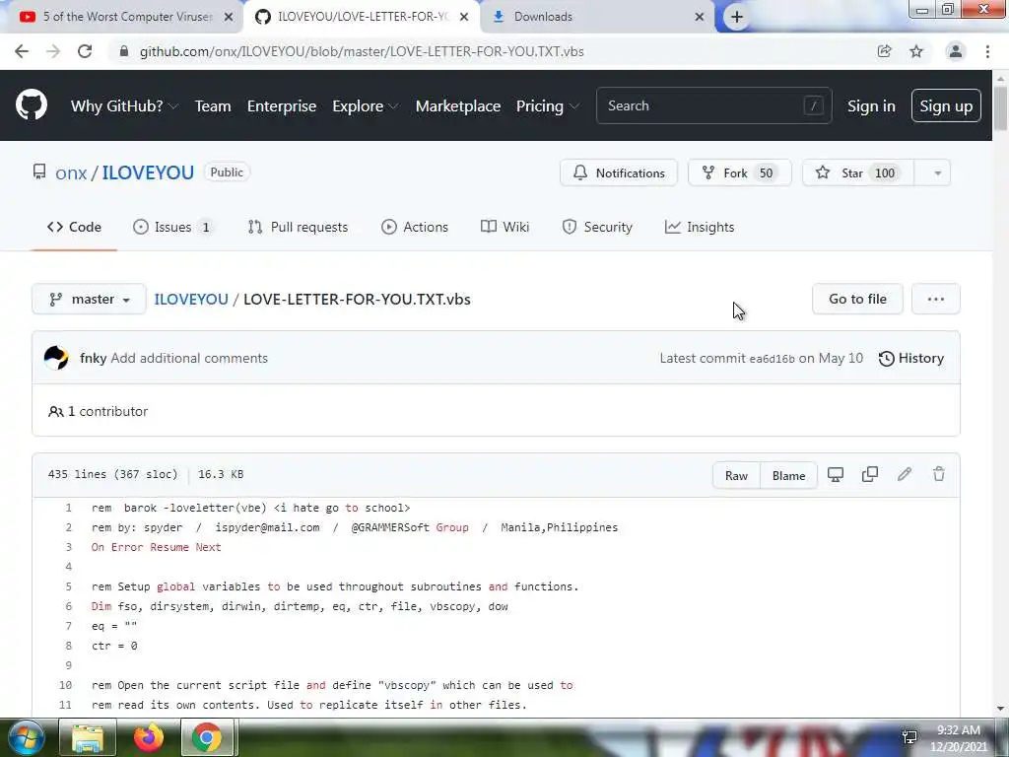Click the Go to file button
Viewport: 1009px width, 757px height.
[x=858, y=300]
